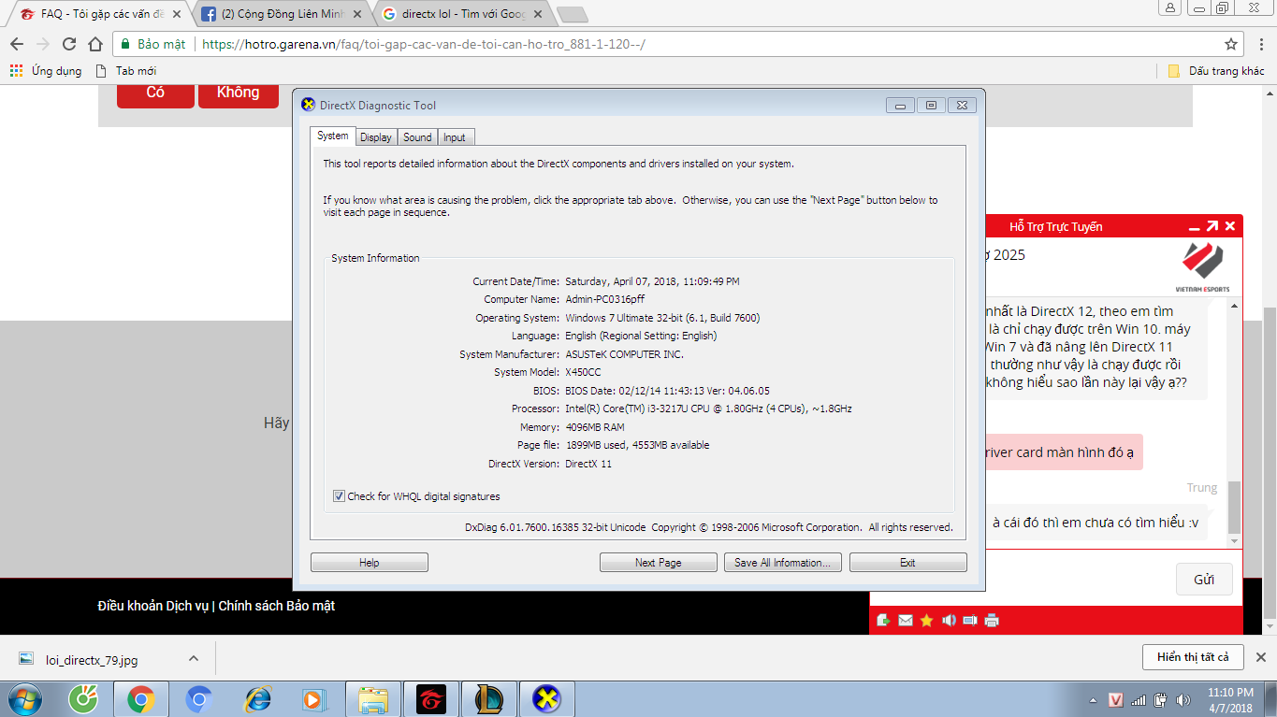Screen dimensions: 1277x717
Task: Open the Sound tab in DxDiag
Action: point(417,137)
